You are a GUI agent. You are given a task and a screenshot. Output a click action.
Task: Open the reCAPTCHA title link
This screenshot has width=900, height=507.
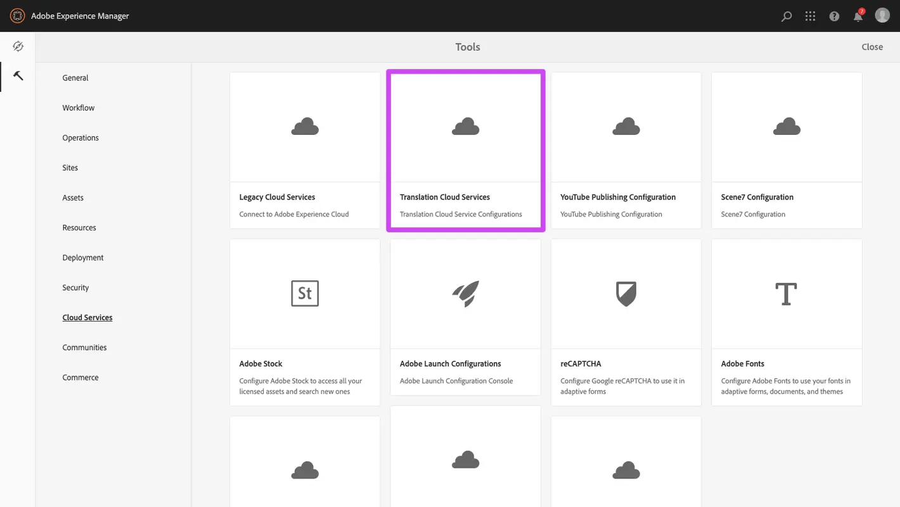581,364
